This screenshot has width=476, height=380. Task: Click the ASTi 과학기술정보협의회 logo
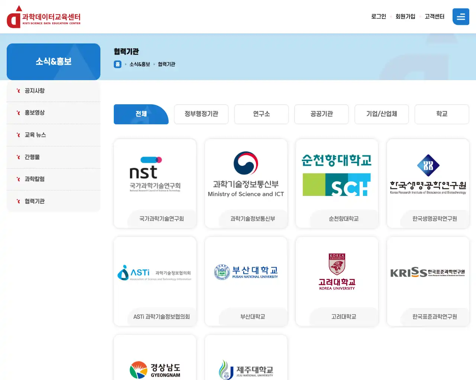point(155,273)
